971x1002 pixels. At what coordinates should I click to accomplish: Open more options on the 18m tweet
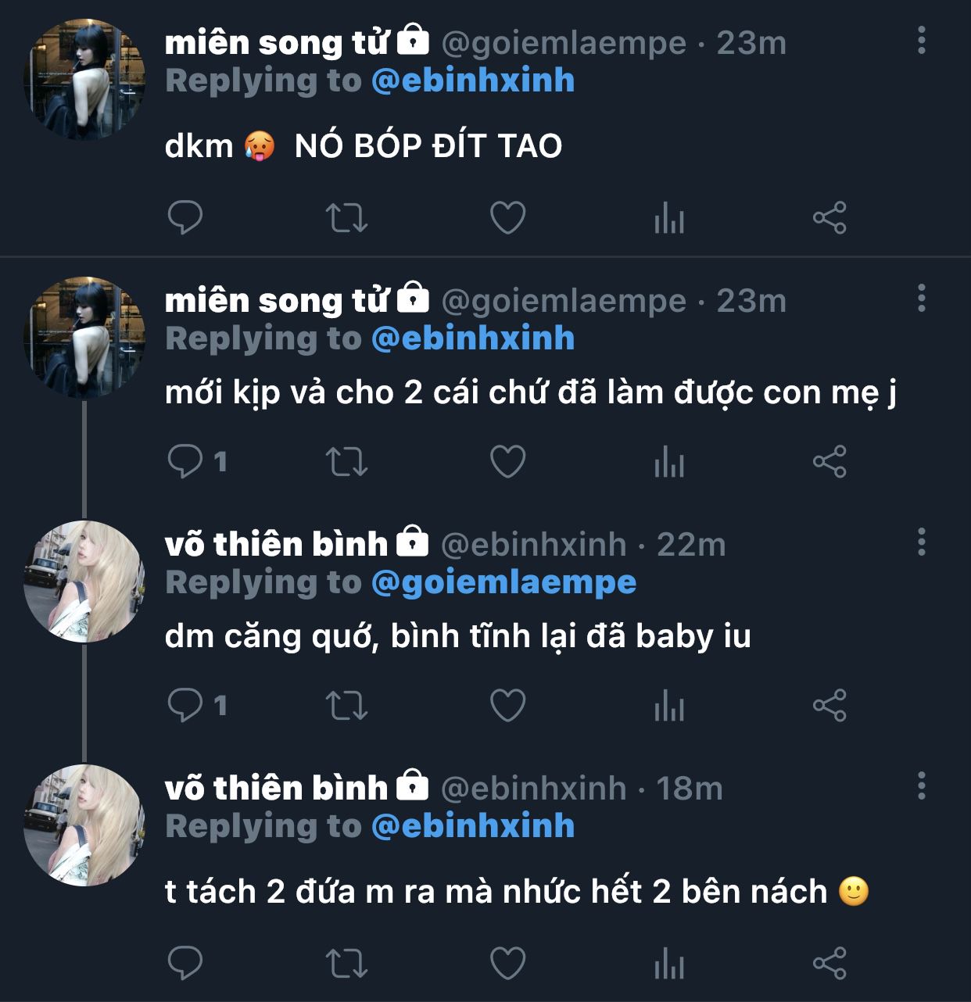click(922, 785)
